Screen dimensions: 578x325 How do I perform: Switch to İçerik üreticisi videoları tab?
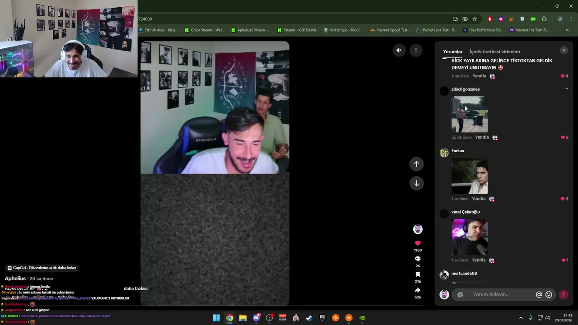coord(494,52)
